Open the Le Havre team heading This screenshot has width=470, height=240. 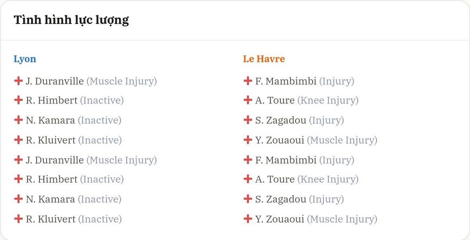[264, 59]
